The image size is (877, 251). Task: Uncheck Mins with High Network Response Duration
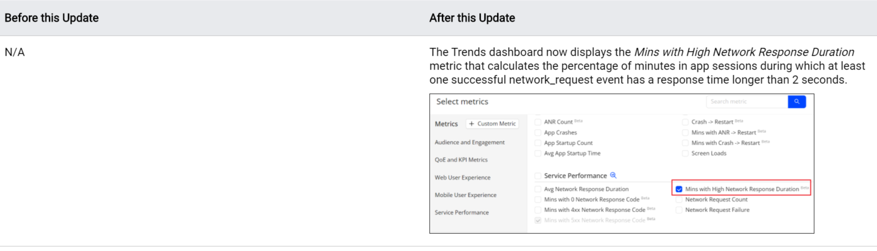[679, 189]
